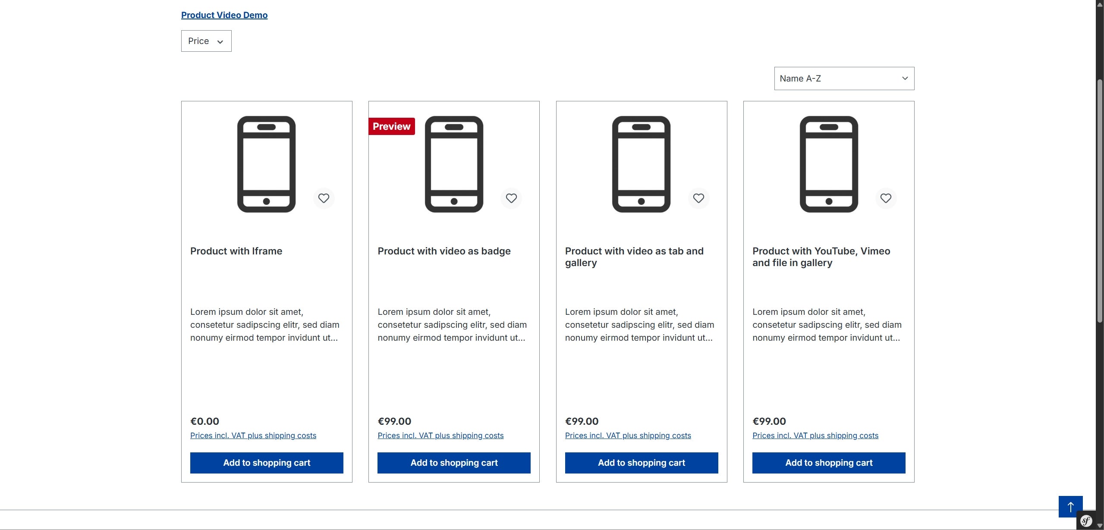Screen dimensions: 1104x530
Task: Click the page vertical scrollbar thumb
Action: (x=1100, y=201)
